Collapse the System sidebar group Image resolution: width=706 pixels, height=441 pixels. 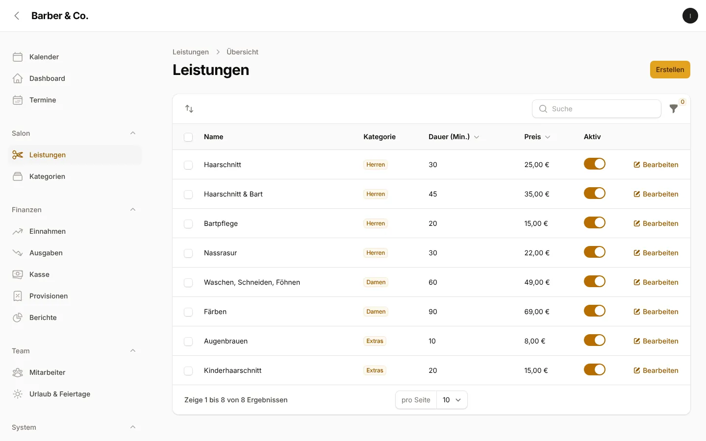[x=133, y=427]
